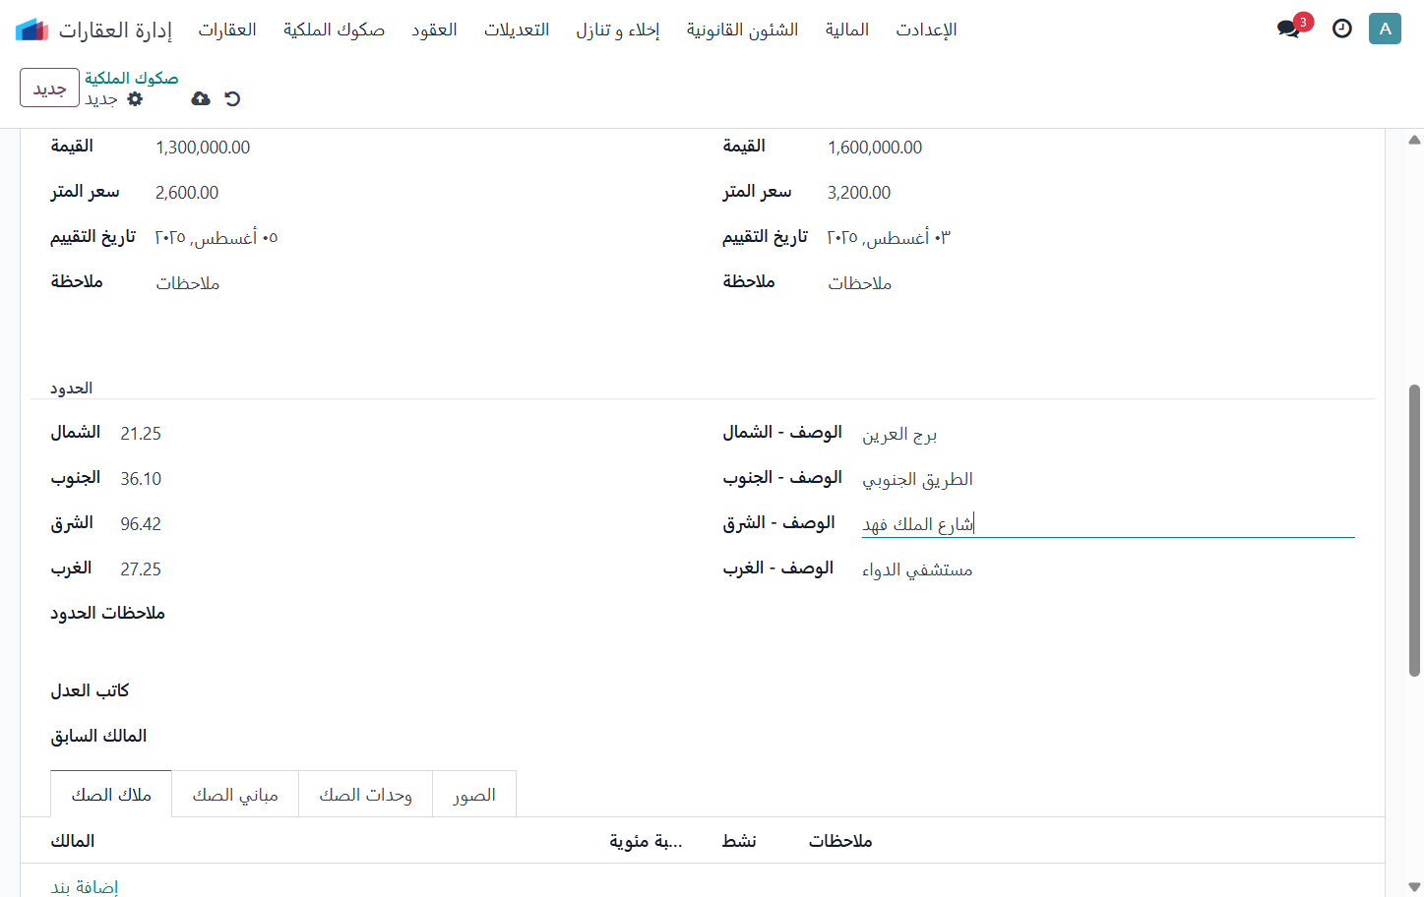Click the الشمال value 21.25
Image resolution: width=1424 pixels, height=897 pixels.
tap(141, 434)
